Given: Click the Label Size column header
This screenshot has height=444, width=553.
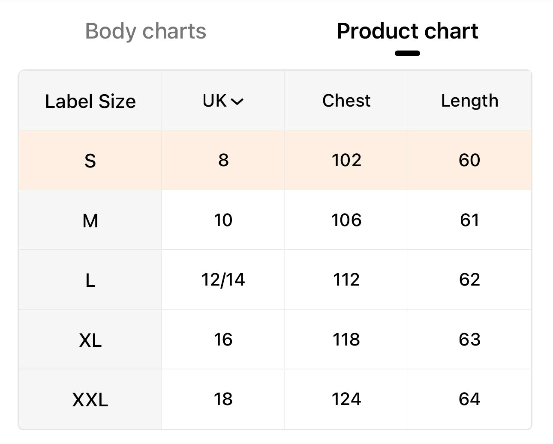Looking at the screenshot, I should (90, 101).
